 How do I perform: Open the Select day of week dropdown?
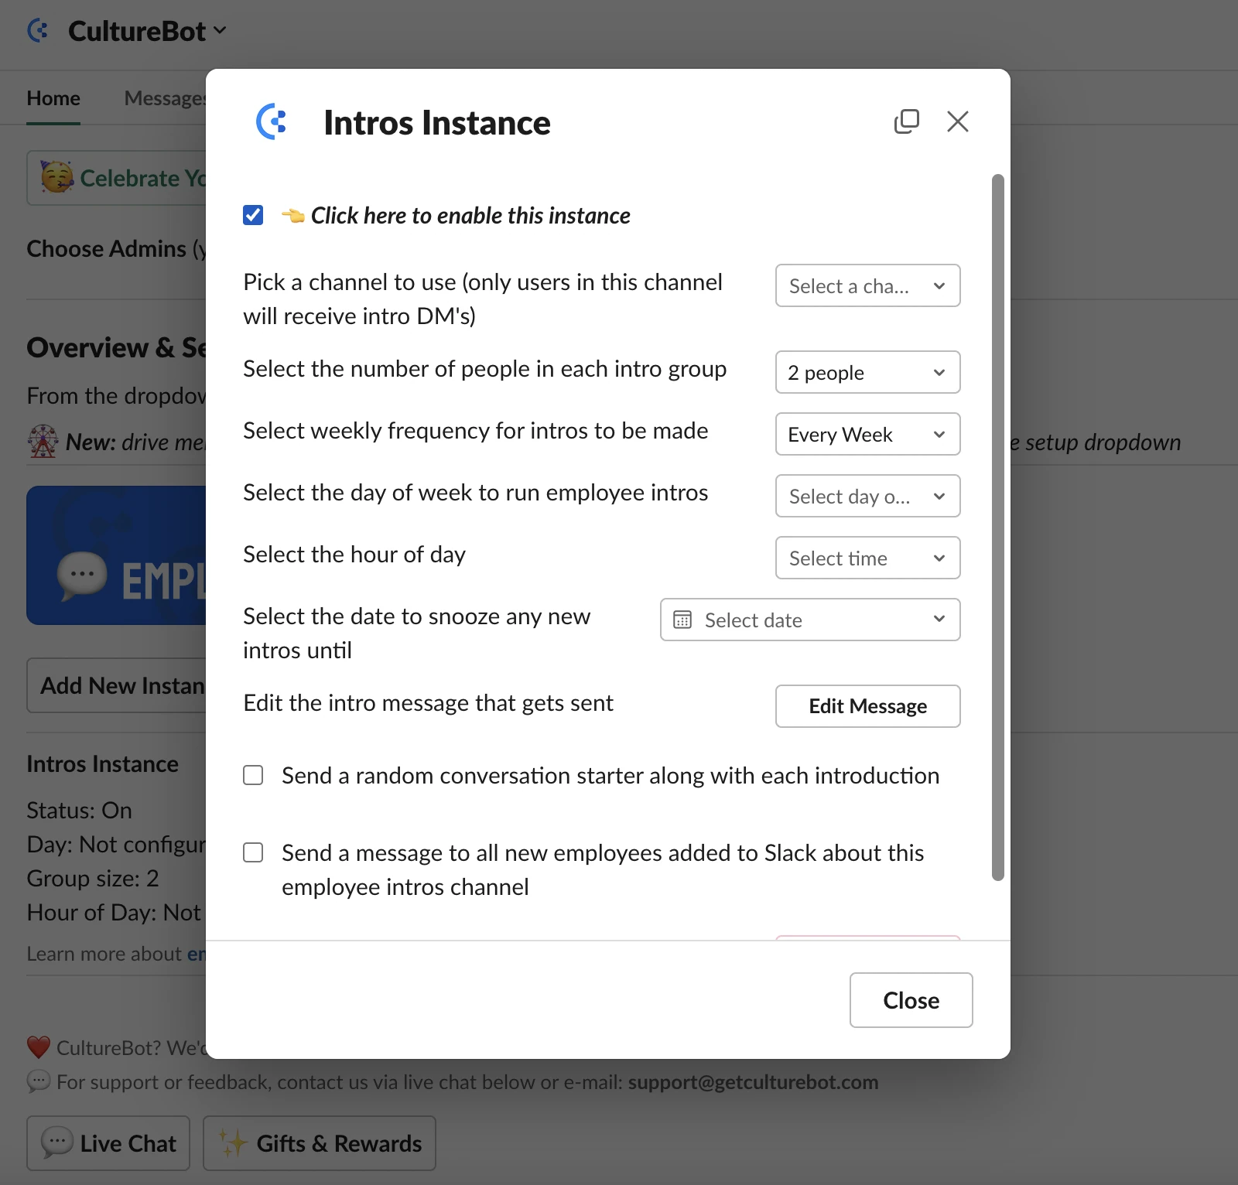pyautogui.click(x=867, y=496)
